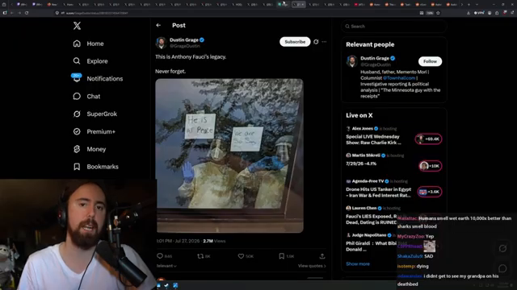Viewport: 517px width, 290px height.
Task: Click browser bookmark star icon
Action: (x=438, y=13)
